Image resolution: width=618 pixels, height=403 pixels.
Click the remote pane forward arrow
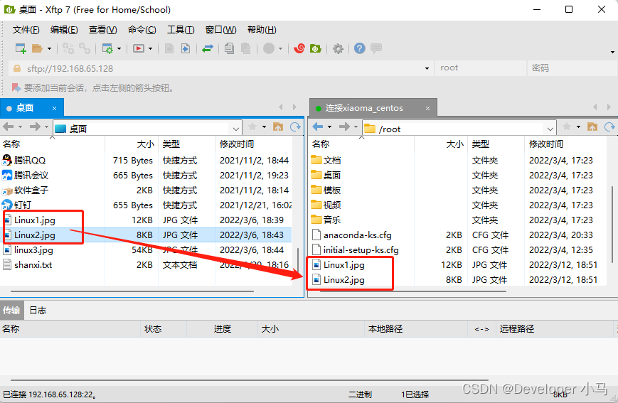[x=344, y=127]
